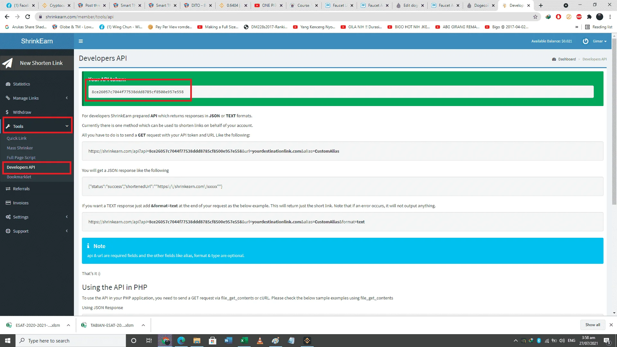The image size is (617, 347).
Task: Open Full Page Script tool
Action: click(x=21, y=157)
